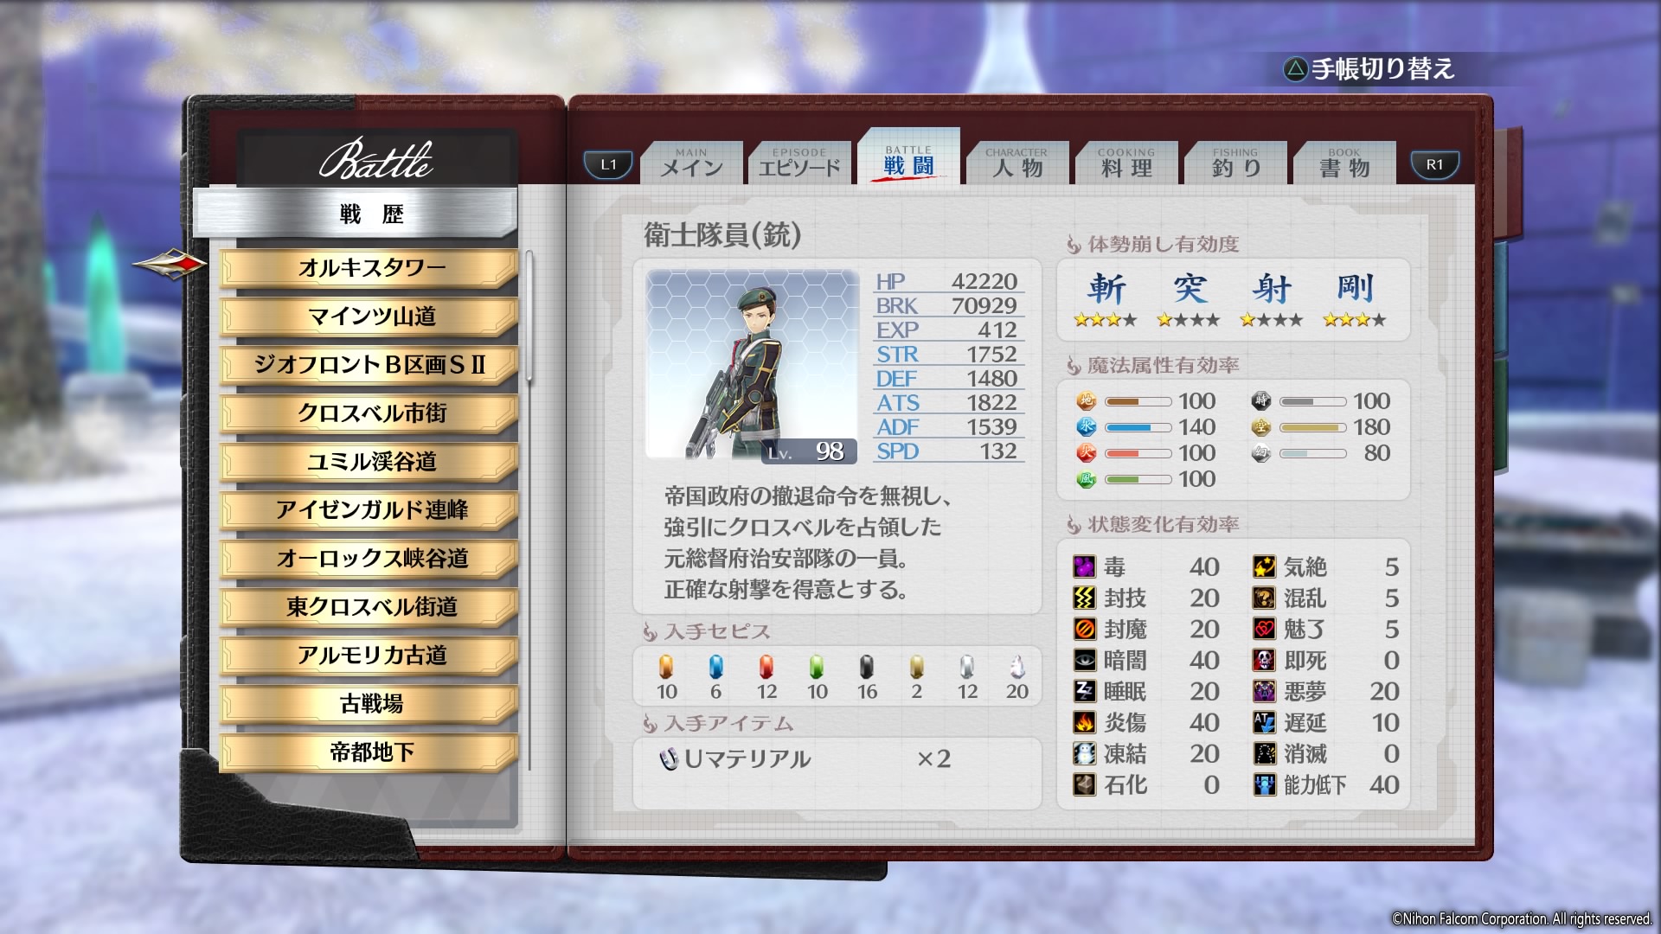Click the guard soldier portrait thumbnail
The height and width of the screenshot is (934, 1661).
click(x=752, y=365)
